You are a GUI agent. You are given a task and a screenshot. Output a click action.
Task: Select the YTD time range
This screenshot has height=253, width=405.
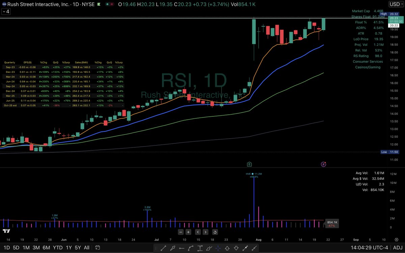point(58,248)
